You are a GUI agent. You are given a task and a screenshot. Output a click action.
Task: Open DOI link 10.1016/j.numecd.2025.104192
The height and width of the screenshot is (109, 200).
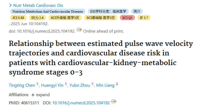pos(81,103)
